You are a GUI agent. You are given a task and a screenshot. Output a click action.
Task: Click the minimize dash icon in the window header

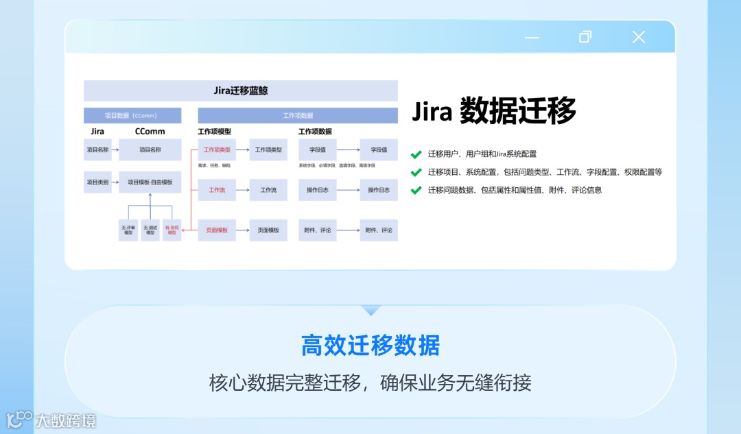[532, 38]
